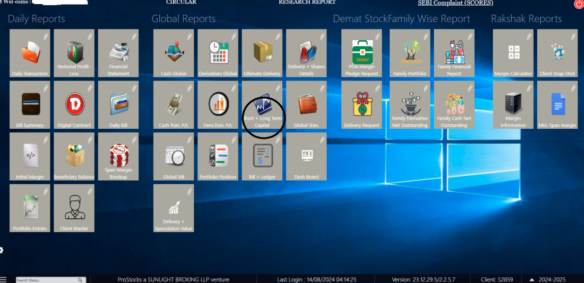This screenshot has height=283, width=584.
Task: Open the Bill + Ledger tile
Action: tap(262, 157)
